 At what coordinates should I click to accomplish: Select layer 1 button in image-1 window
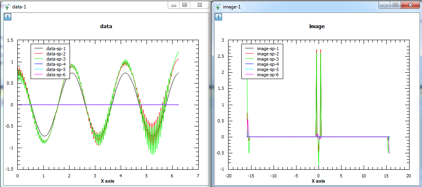(x=218, y=16)
